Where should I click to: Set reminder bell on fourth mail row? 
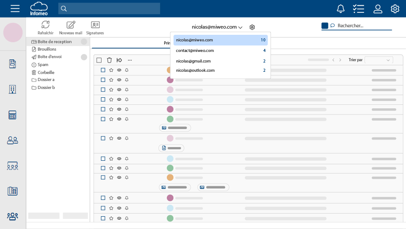pyautogui.click(x=127, y=100)
